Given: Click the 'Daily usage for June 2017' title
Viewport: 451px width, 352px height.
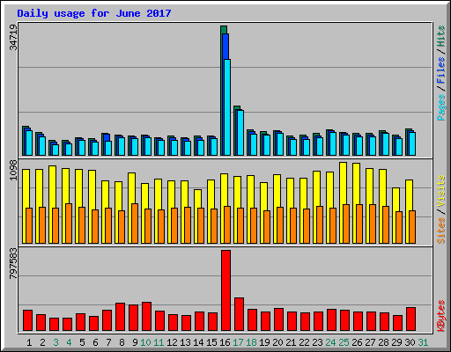Looking at the screenshot, I should pos(94,13).
